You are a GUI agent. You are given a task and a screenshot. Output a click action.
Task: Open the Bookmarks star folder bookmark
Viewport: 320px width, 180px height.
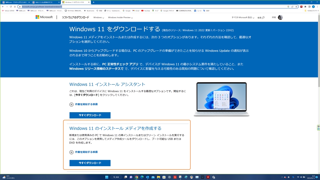tap(89, 11)
